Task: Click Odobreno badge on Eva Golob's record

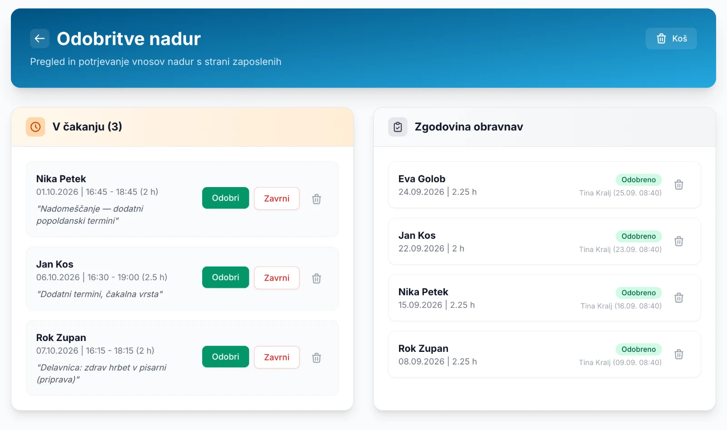Action: tap(638, 180)
